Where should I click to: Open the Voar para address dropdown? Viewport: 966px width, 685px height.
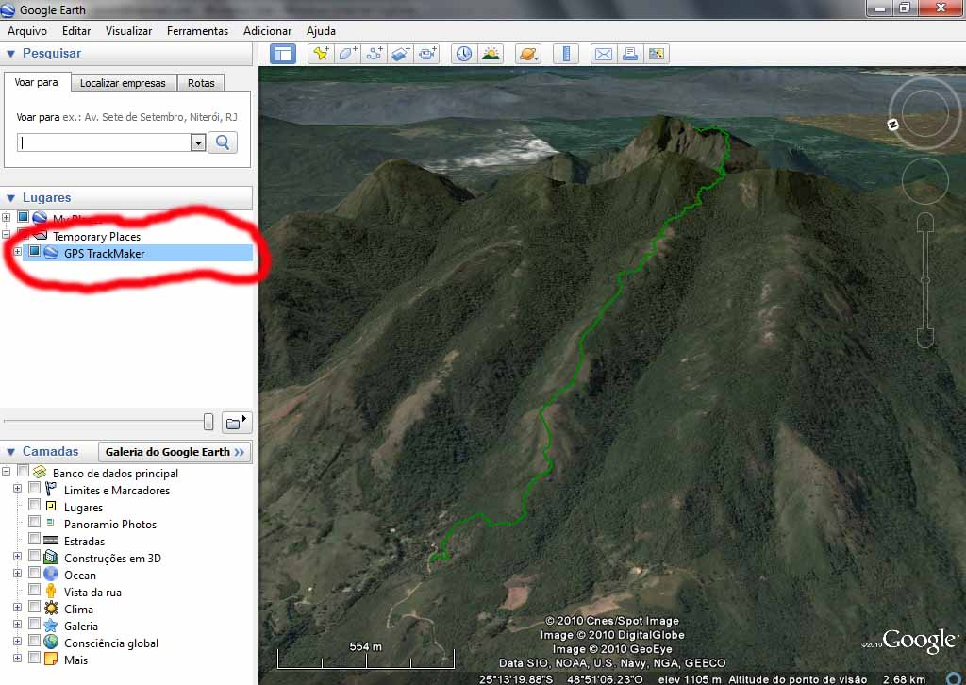198,142
